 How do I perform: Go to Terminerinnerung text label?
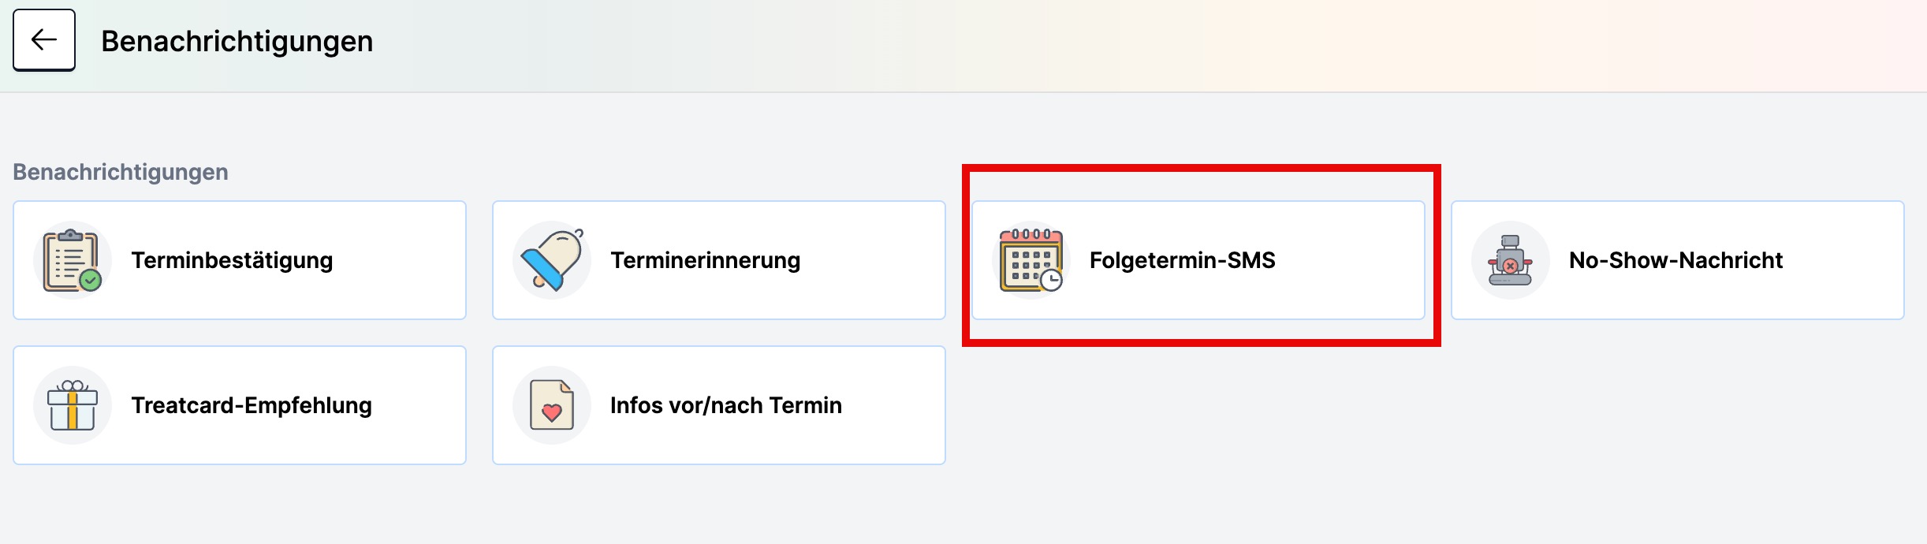pos(706,260)
